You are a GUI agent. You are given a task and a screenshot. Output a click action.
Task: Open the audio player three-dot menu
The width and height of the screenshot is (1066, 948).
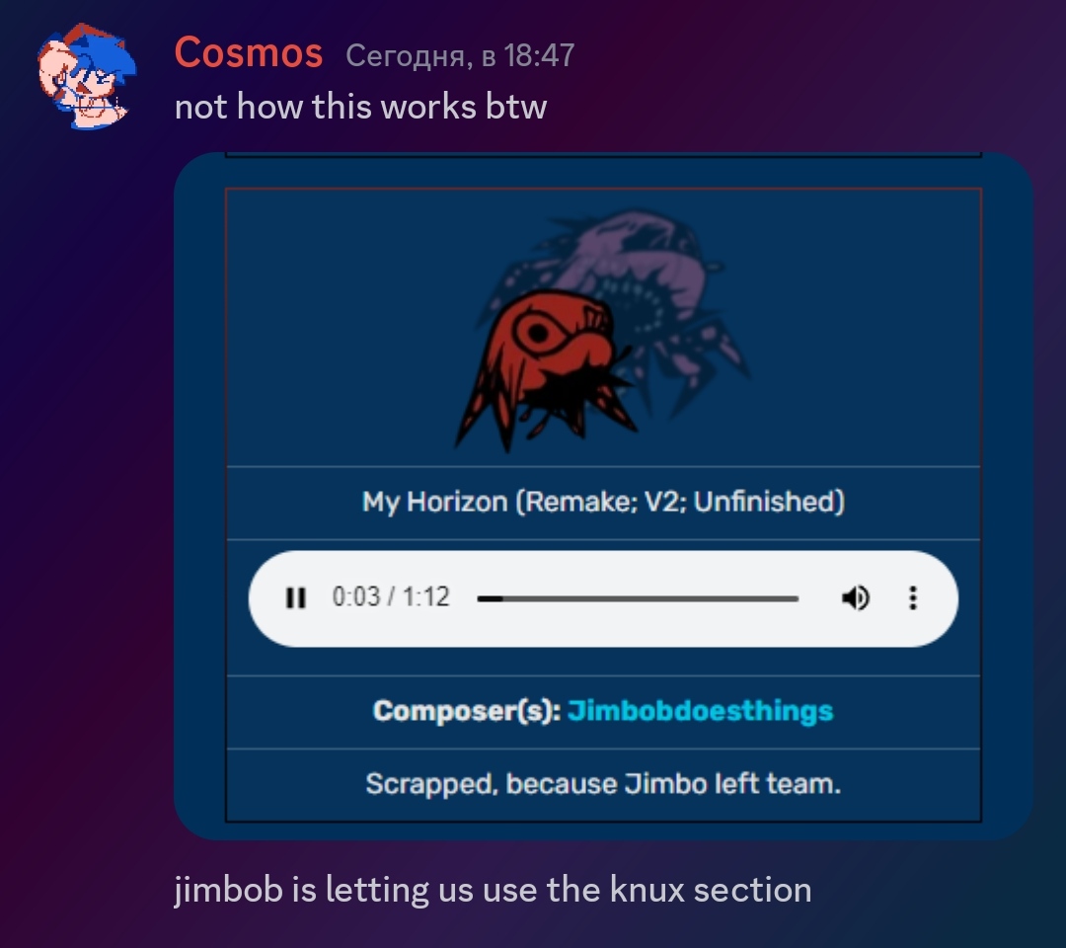(913, 597)
